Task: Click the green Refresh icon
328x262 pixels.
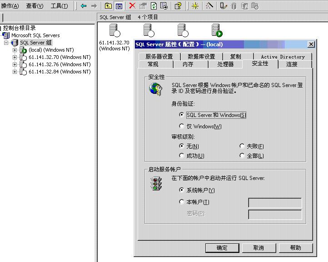Action: click(x=154, y=6)
